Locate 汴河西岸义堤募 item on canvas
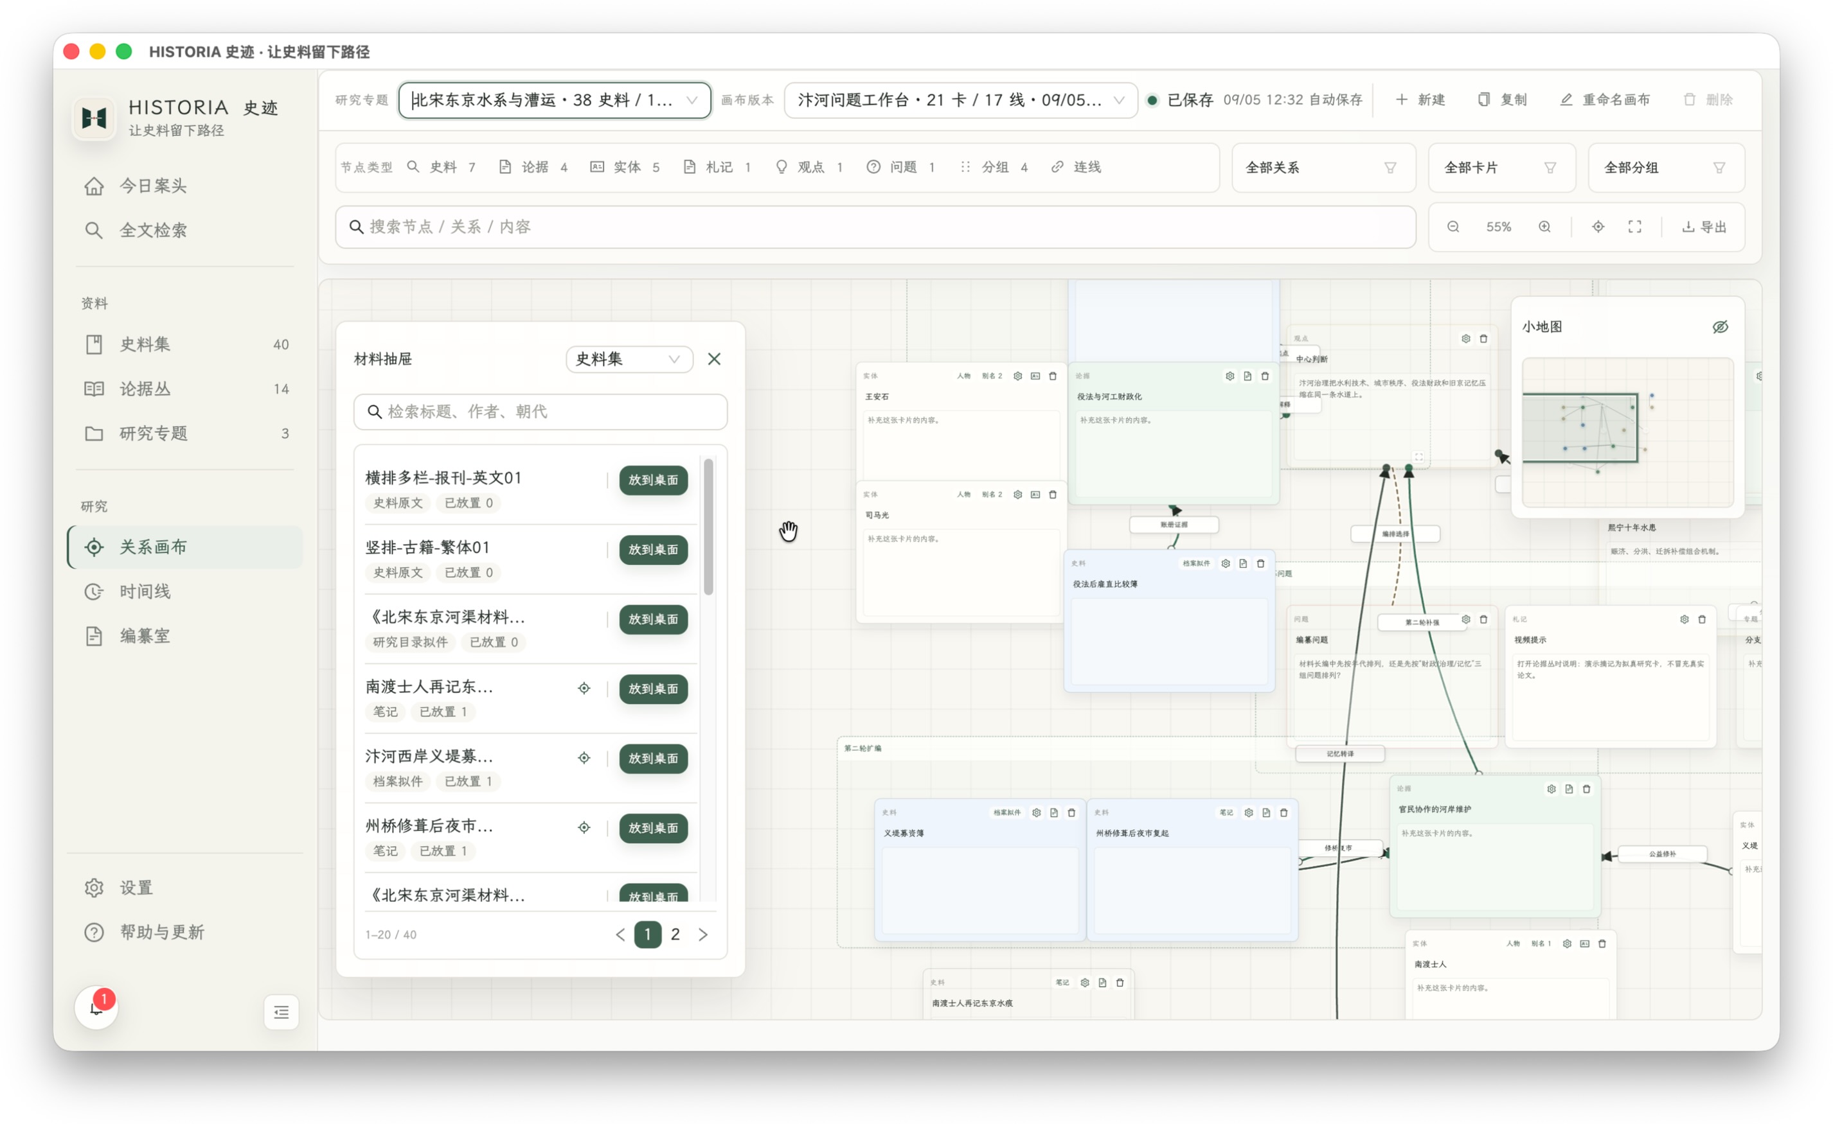This screenshot has height=1124, width=1833. pos(584,759)
